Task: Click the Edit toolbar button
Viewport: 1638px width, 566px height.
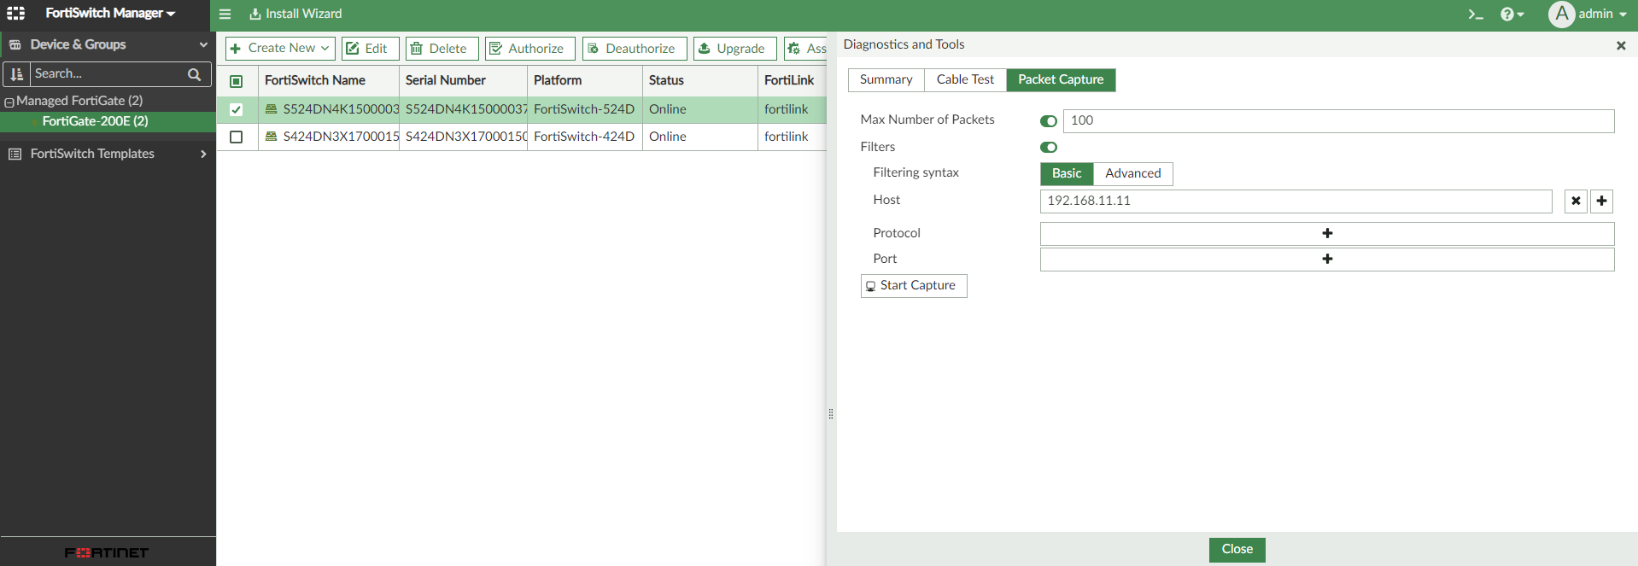Action: pos(370,49)
